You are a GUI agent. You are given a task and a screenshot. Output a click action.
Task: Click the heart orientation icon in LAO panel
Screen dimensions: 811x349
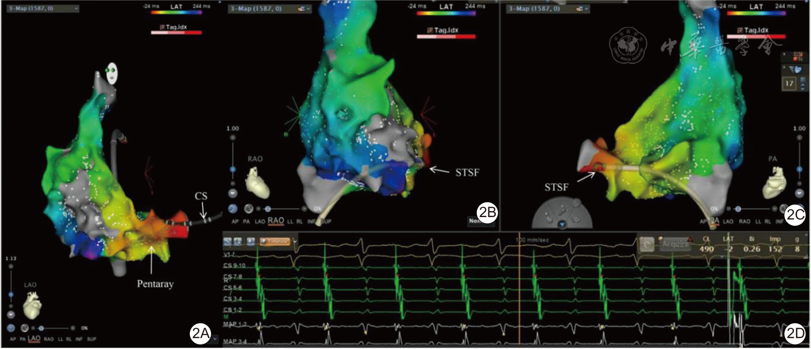coord(32,305)
